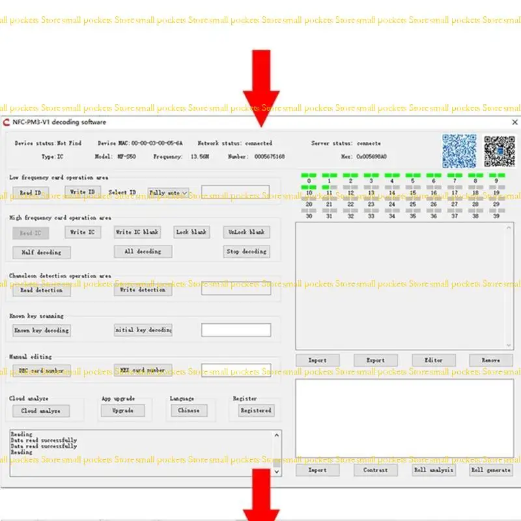Close the NFC-PM3-V1 decoding software window
The height and width of the screenshot is (521, 521).
(514, 122)
